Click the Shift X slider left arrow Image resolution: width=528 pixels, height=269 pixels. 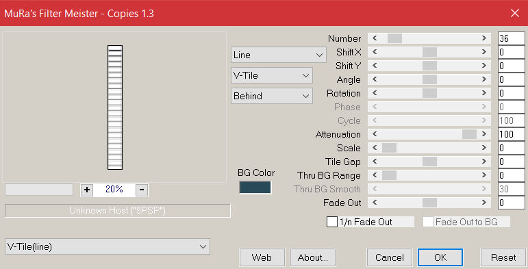click(375, 52)
